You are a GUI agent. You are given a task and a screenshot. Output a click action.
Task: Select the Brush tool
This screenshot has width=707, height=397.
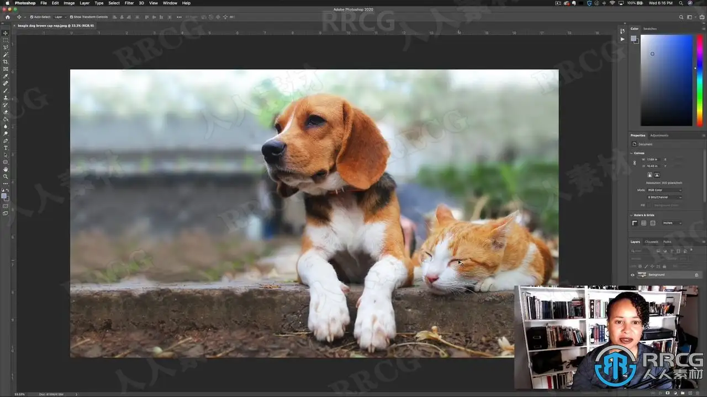coord(6,90)
